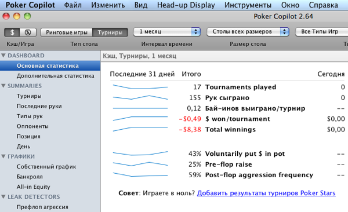Image resolution: width=348 pixels, height=212 pixels.
Task: Open the Столы всех размеров dropdown
Action: pyautogui.click(x=248, y=32)
